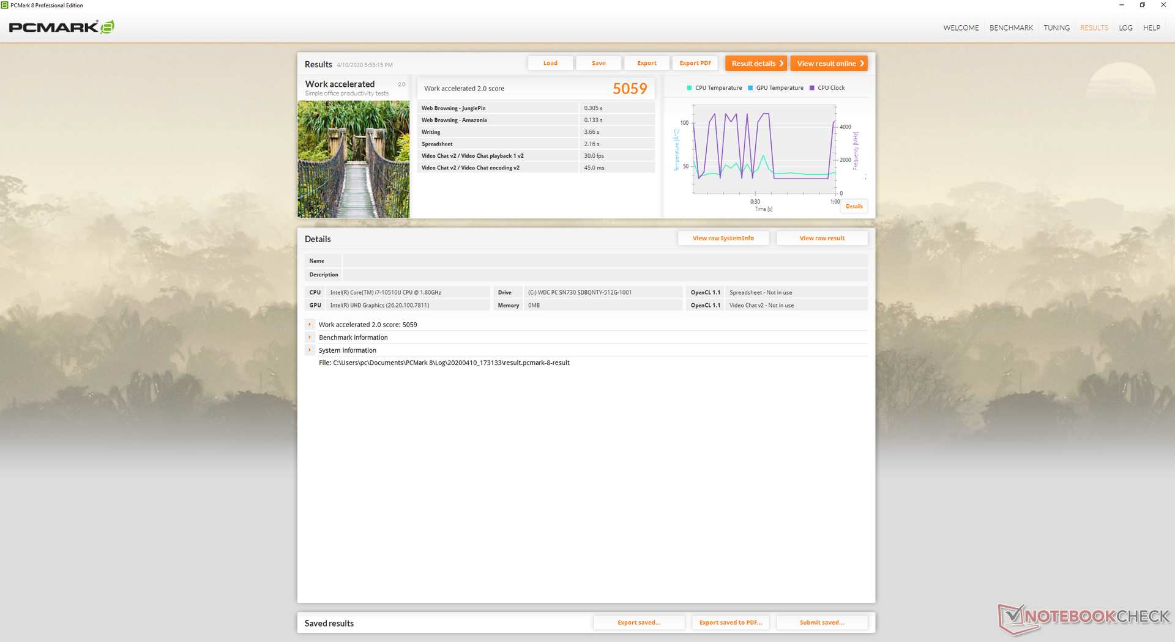Image resolution: width=1175 pixels, height=642 pixels.
Task: Expand Work accelerated 2.0 score row
Action: (310, 325)
